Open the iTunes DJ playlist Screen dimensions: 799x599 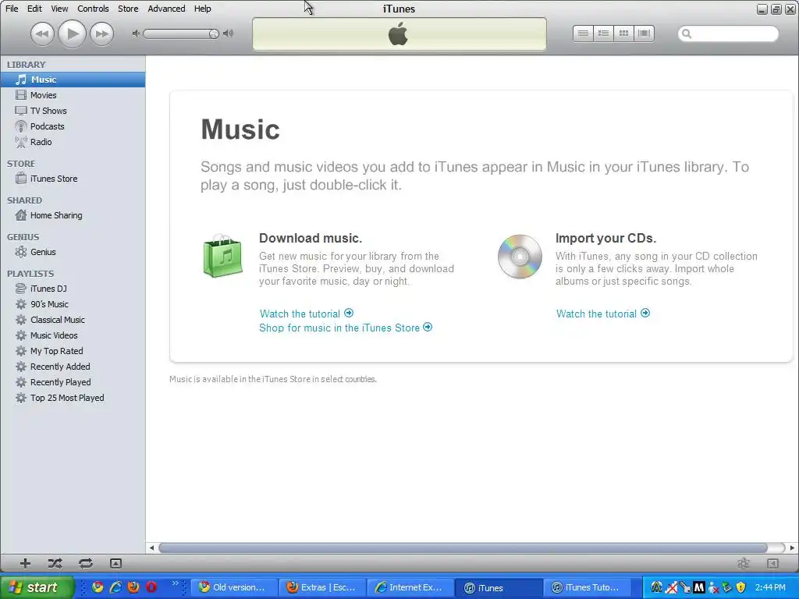point(73,289)
